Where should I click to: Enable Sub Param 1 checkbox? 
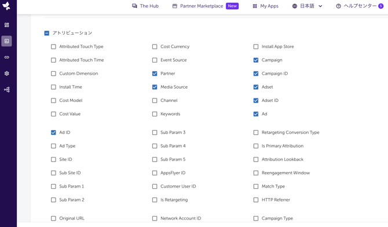coord(53,186)
